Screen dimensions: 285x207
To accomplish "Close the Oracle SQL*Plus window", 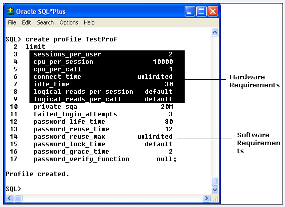I will [x=213, y=11].
